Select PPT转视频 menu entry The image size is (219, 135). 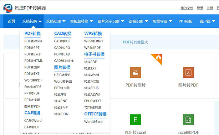[32, 100]
